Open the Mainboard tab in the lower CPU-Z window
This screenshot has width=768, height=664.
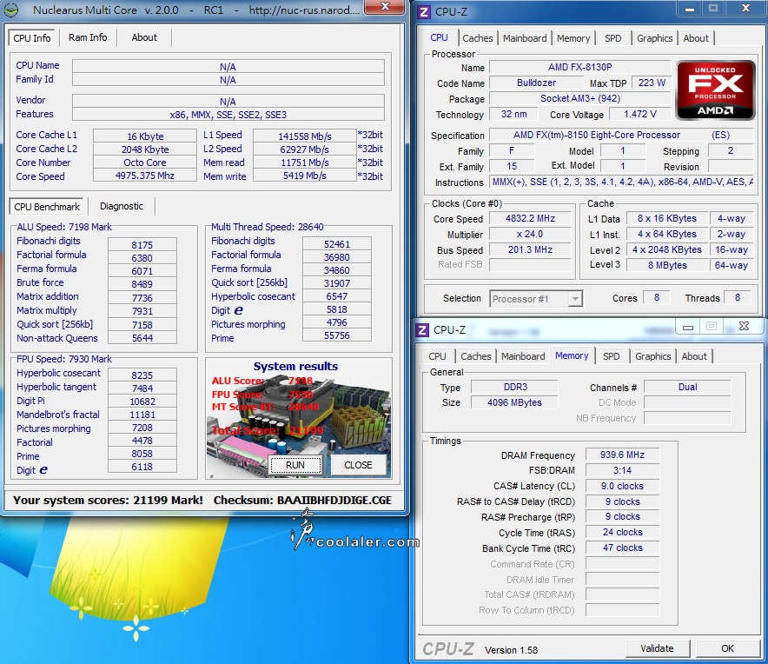pos(523,356)
